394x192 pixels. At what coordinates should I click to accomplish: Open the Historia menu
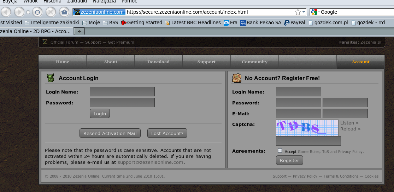pos(52,1)
